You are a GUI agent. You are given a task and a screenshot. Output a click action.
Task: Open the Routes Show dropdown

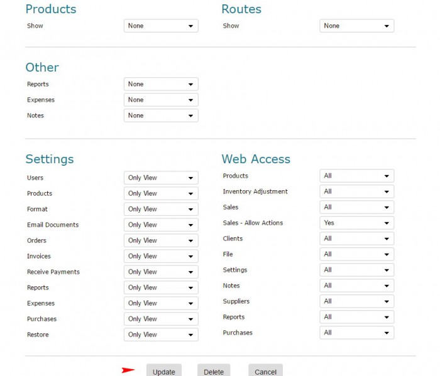tap(356, 26)
